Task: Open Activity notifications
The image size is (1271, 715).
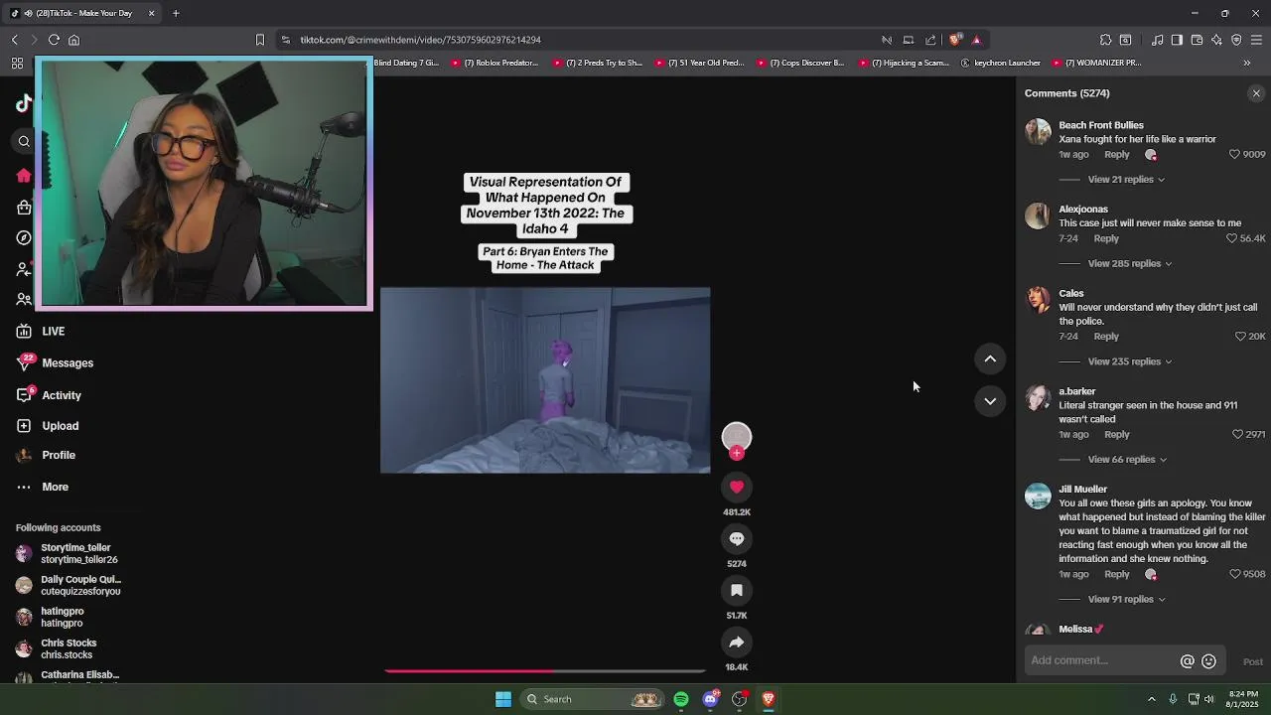Action: (x=49, y=395)
